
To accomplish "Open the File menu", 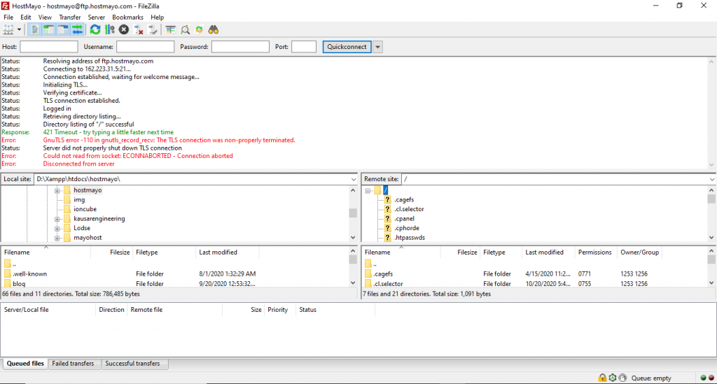I will click(8, 17).
